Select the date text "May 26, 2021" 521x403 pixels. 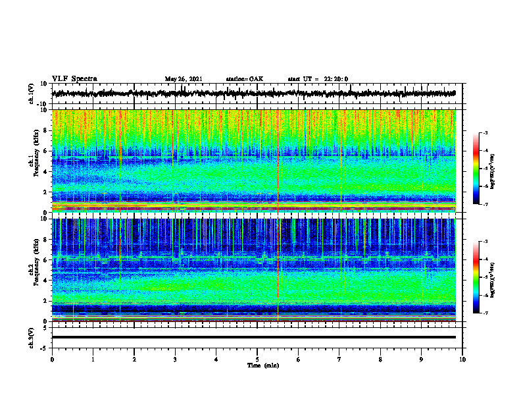[x=184, y=79]
